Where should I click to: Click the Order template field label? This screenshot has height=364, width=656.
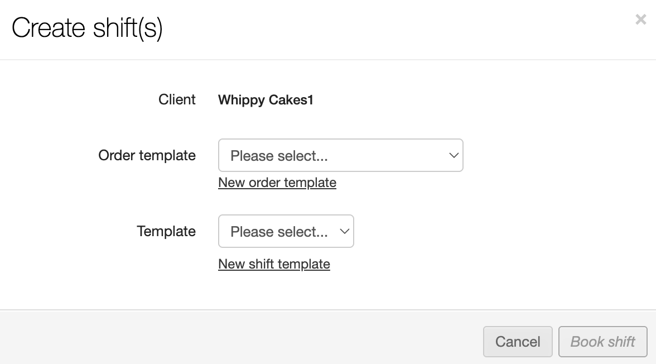[147, 155]
